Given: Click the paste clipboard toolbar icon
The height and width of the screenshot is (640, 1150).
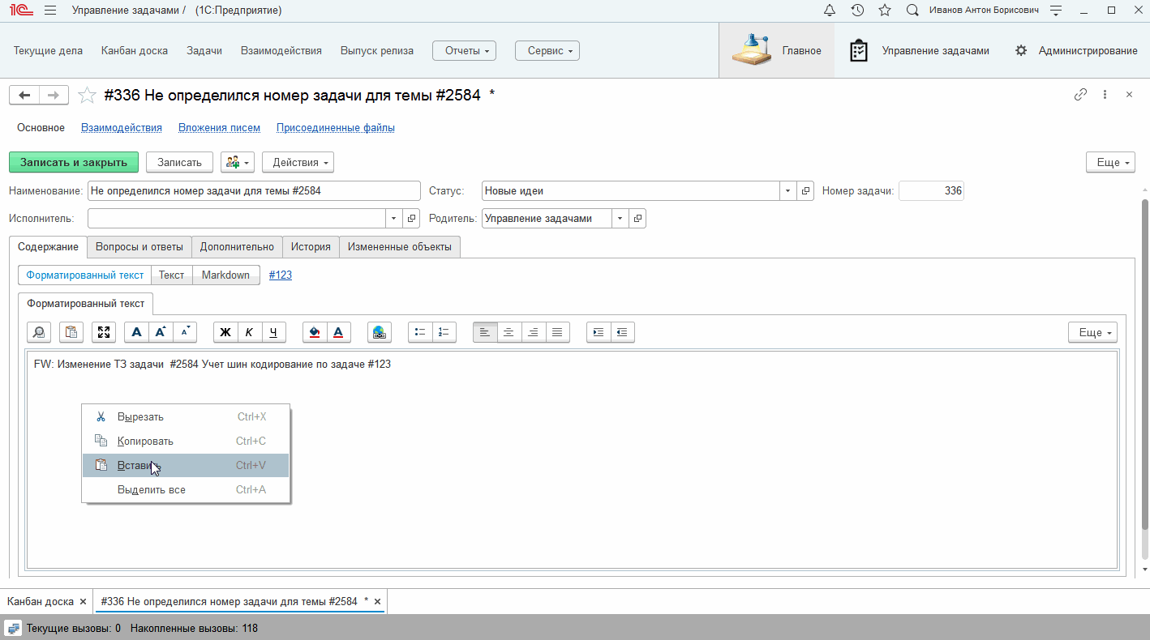Looking at the screenshot, I should pos(71,332).
